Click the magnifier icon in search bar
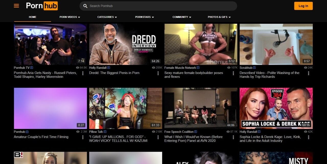The height and width of the screenshot is (164, 327). 85,6
